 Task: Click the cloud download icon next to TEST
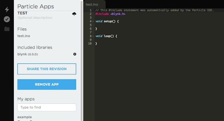[74, 14]
